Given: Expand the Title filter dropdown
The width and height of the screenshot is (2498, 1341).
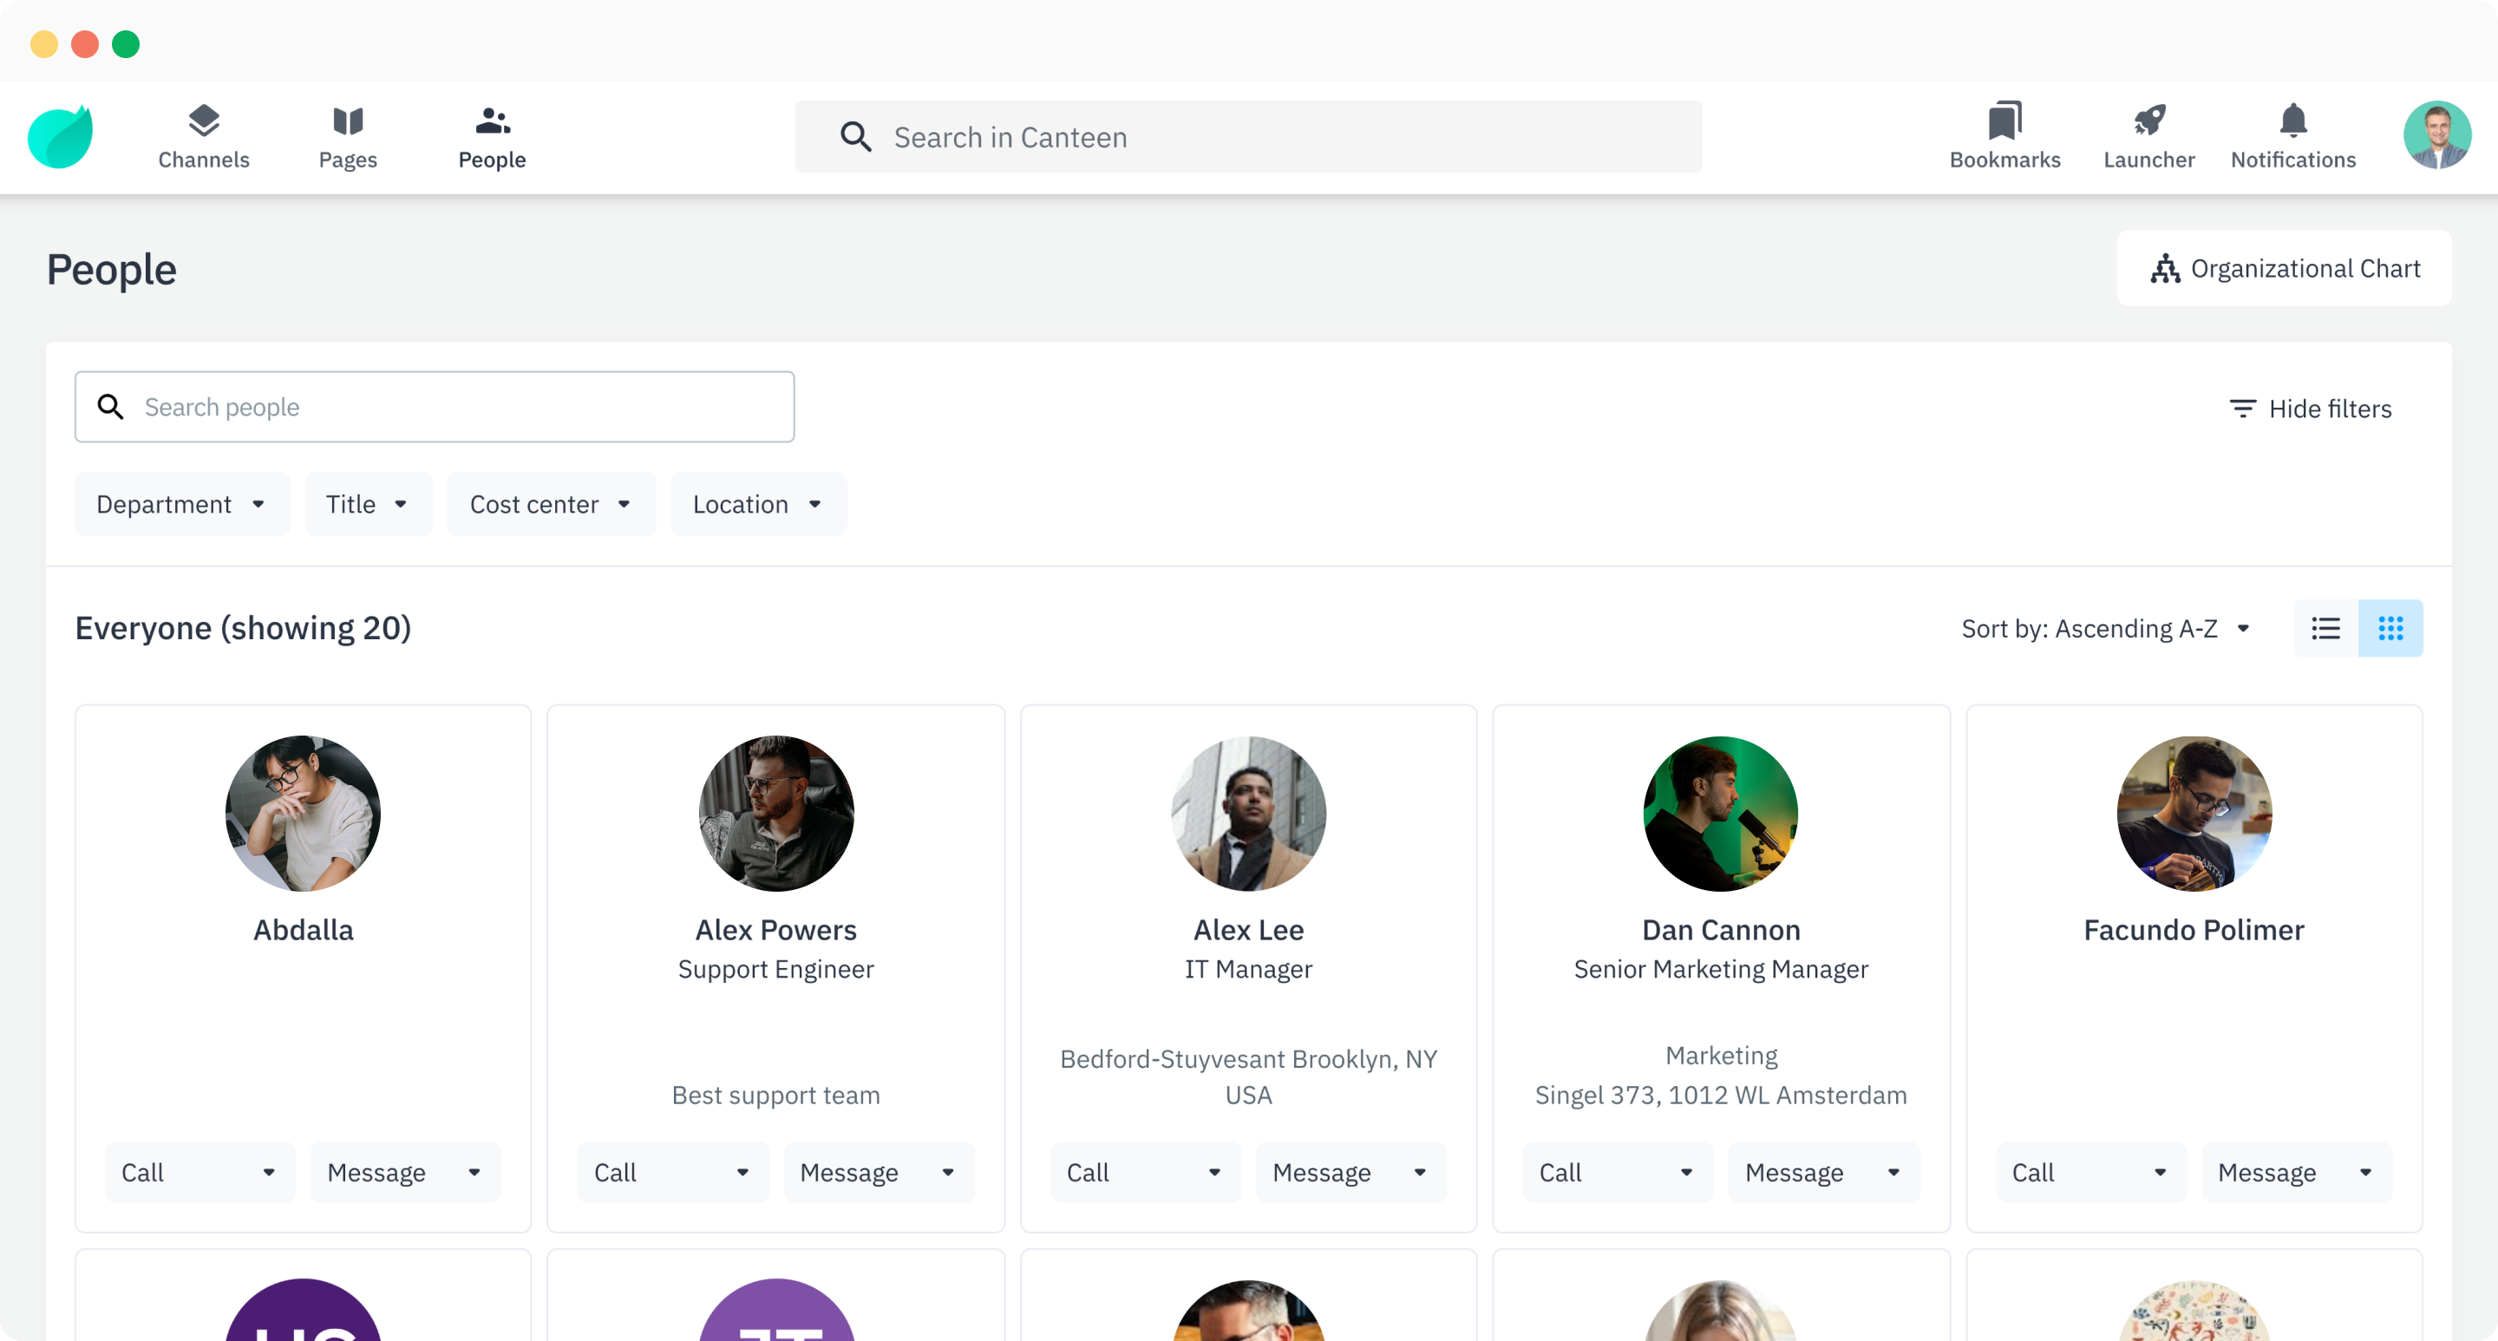Looking at the screenshot, I should coord(368,504).
